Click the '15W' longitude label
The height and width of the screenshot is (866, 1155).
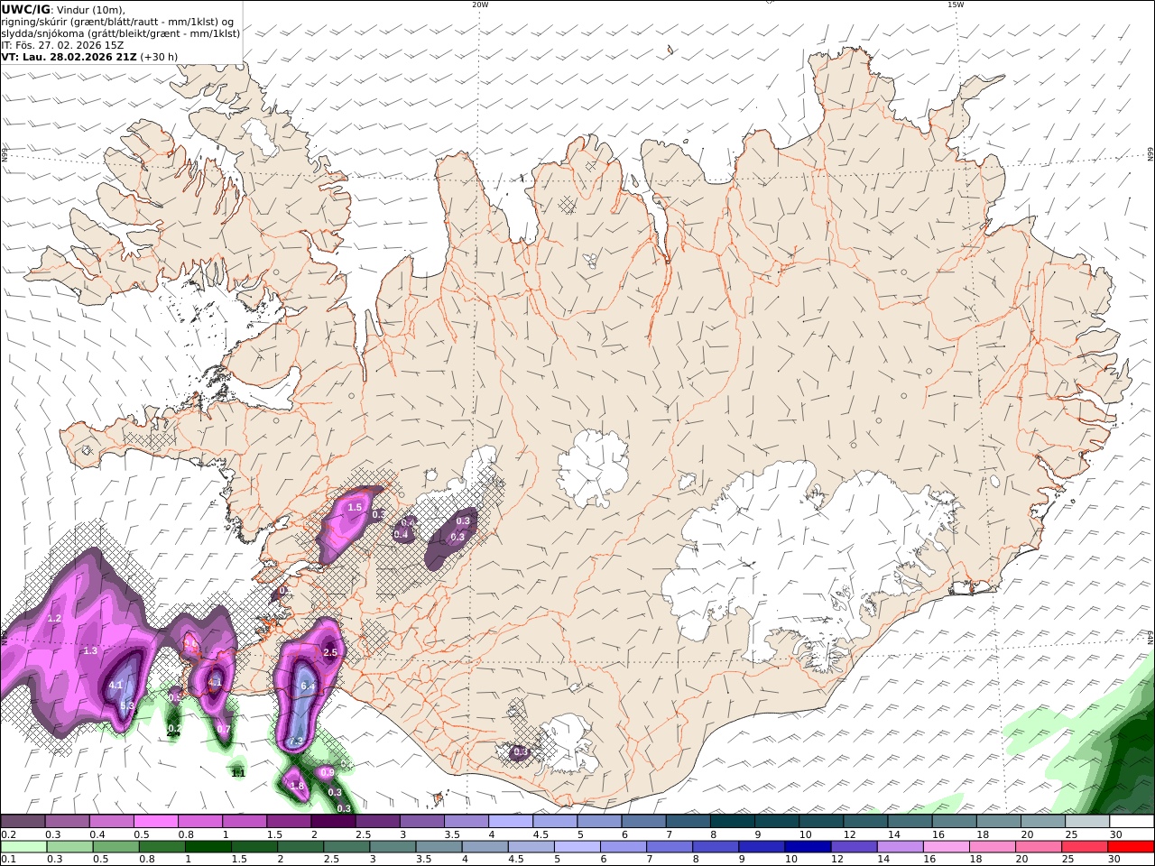point(956,5)
